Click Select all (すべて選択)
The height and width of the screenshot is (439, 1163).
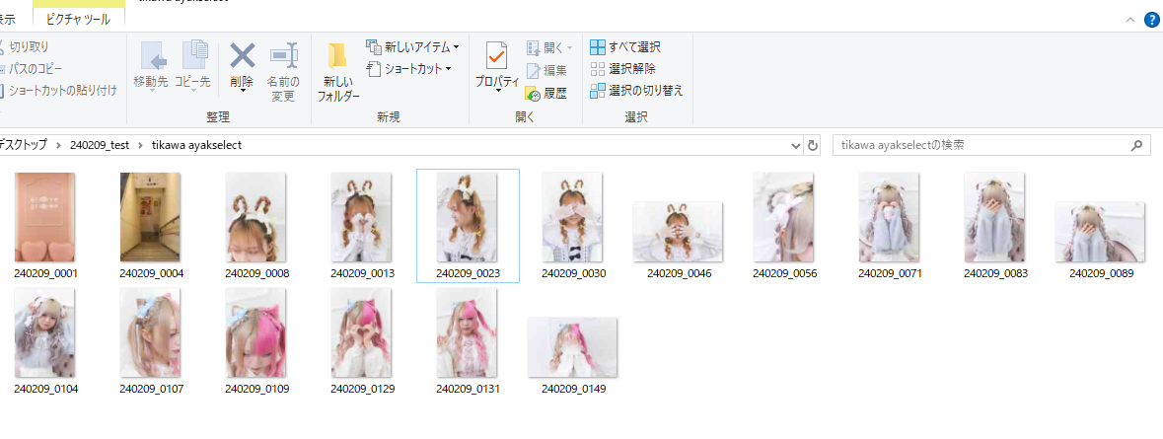pos(625,47)
